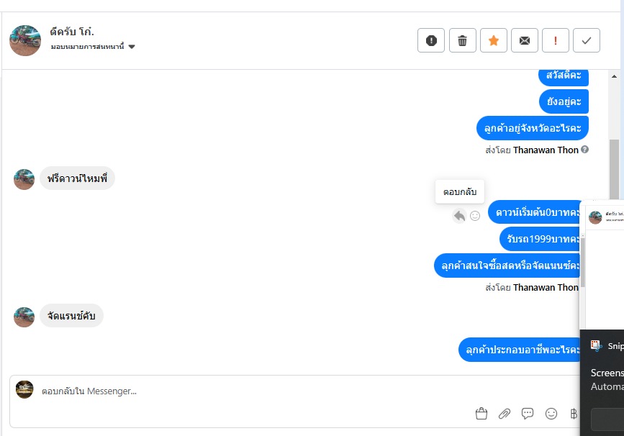Screen dimensions: 624x436
Task: Attach a file with paperclip icon
Action: (505, 414)
